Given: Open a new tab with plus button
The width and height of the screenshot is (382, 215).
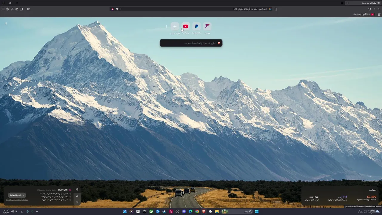Looking at the screenshot, I should (342, 3).
